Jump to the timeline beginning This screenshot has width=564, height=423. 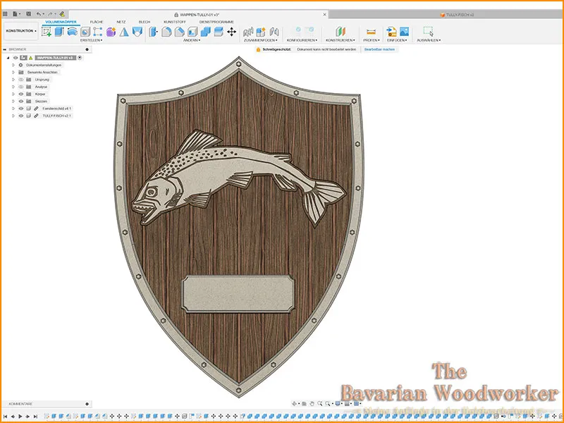click(x=5, y=416)
